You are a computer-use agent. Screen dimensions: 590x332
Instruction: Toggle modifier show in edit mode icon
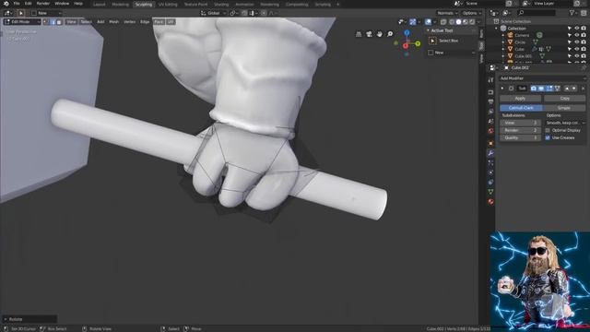coord(549,89)
